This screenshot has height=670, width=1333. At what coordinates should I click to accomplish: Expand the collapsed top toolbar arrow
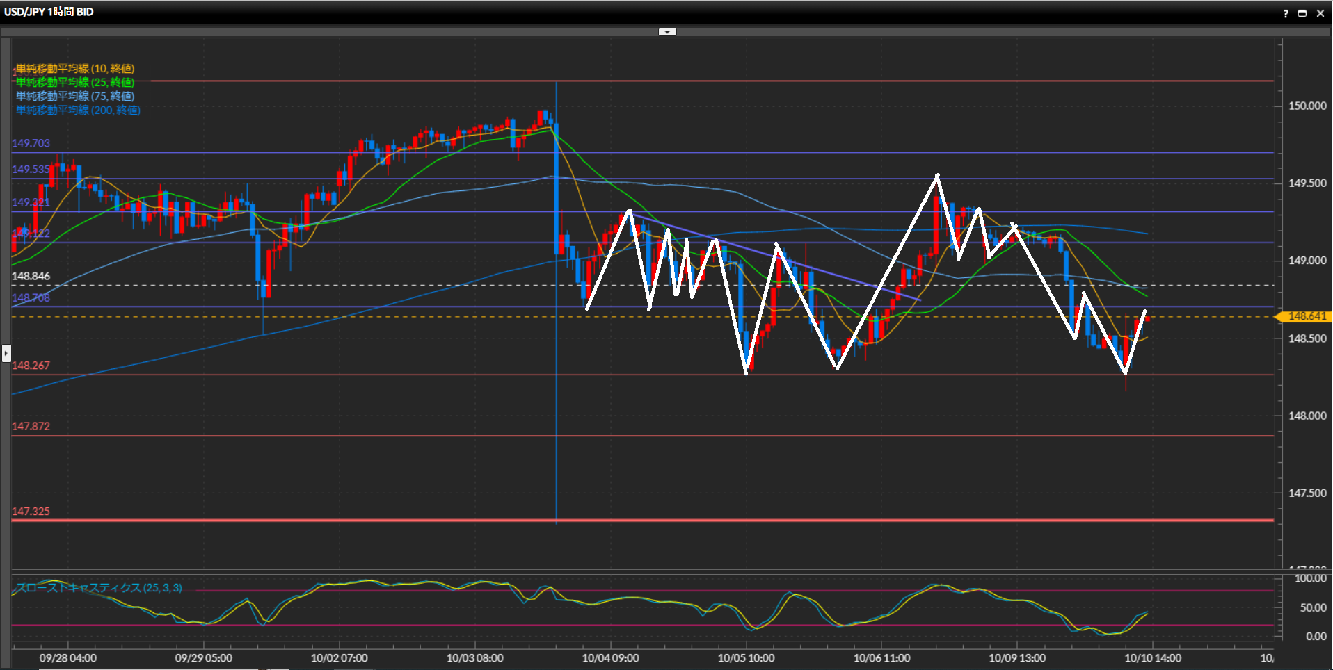tap(667, 32)
